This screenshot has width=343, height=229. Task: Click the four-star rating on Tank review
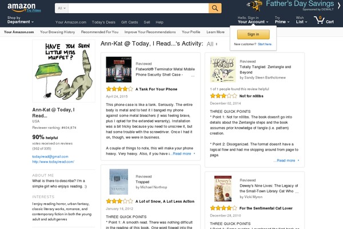coord(119,89)
